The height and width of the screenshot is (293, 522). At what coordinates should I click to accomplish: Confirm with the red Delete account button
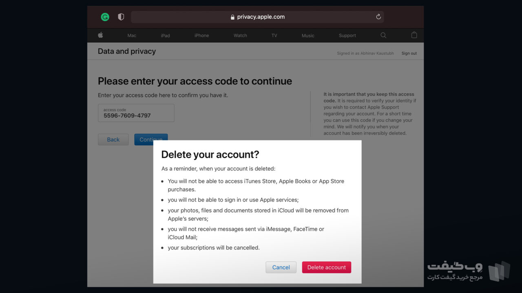(x=327, y=267)
